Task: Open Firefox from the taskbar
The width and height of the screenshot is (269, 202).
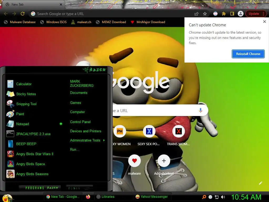Action: coord(88,197)
